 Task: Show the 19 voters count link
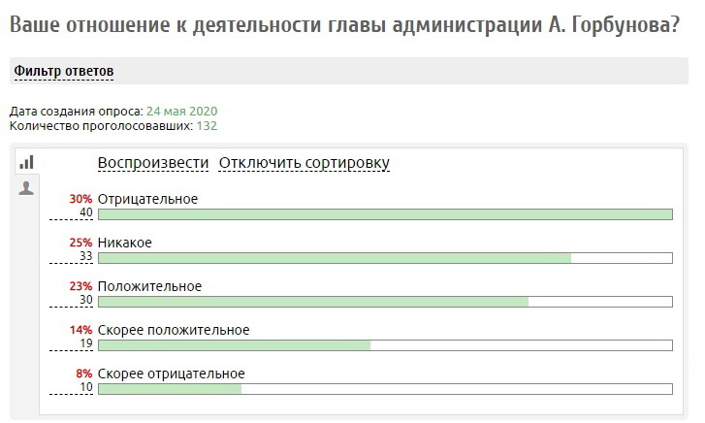[85, 344]
